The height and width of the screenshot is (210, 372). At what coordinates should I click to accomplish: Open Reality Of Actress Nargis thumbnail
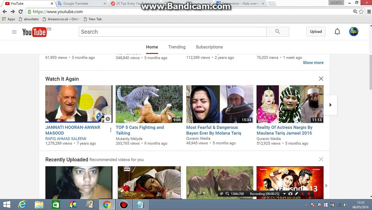(290, 104)
